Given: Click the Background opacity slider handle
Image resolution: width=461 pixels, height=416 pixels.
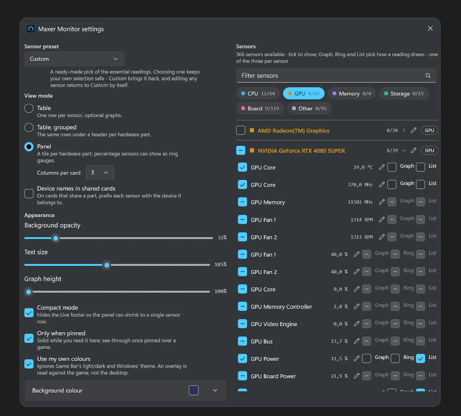Looking at the screenshot, I should [56, 238].
